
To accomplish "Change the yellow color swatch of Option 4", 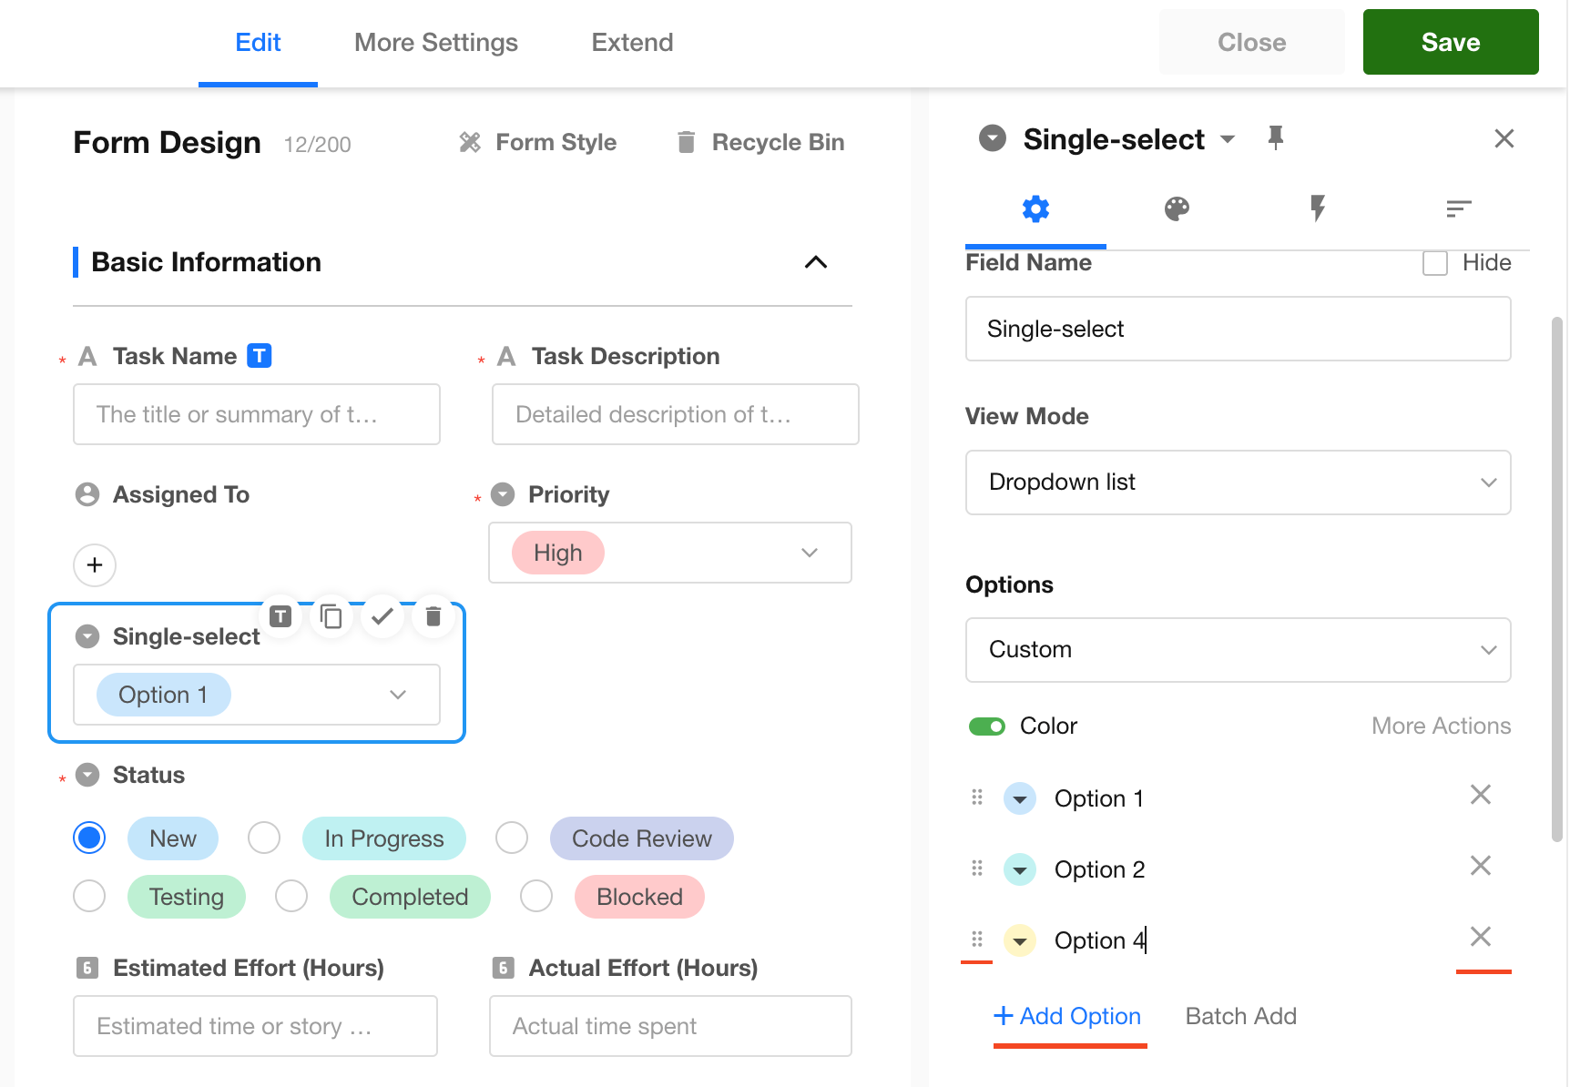I will [x=1020, y=940].
